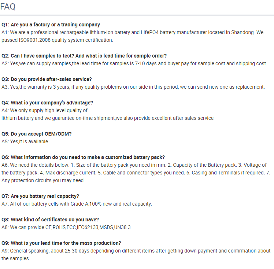Click the A3 answer about 3 years warranty
Image resolution: width=274 pixels, height=269 pixels.
133,87
